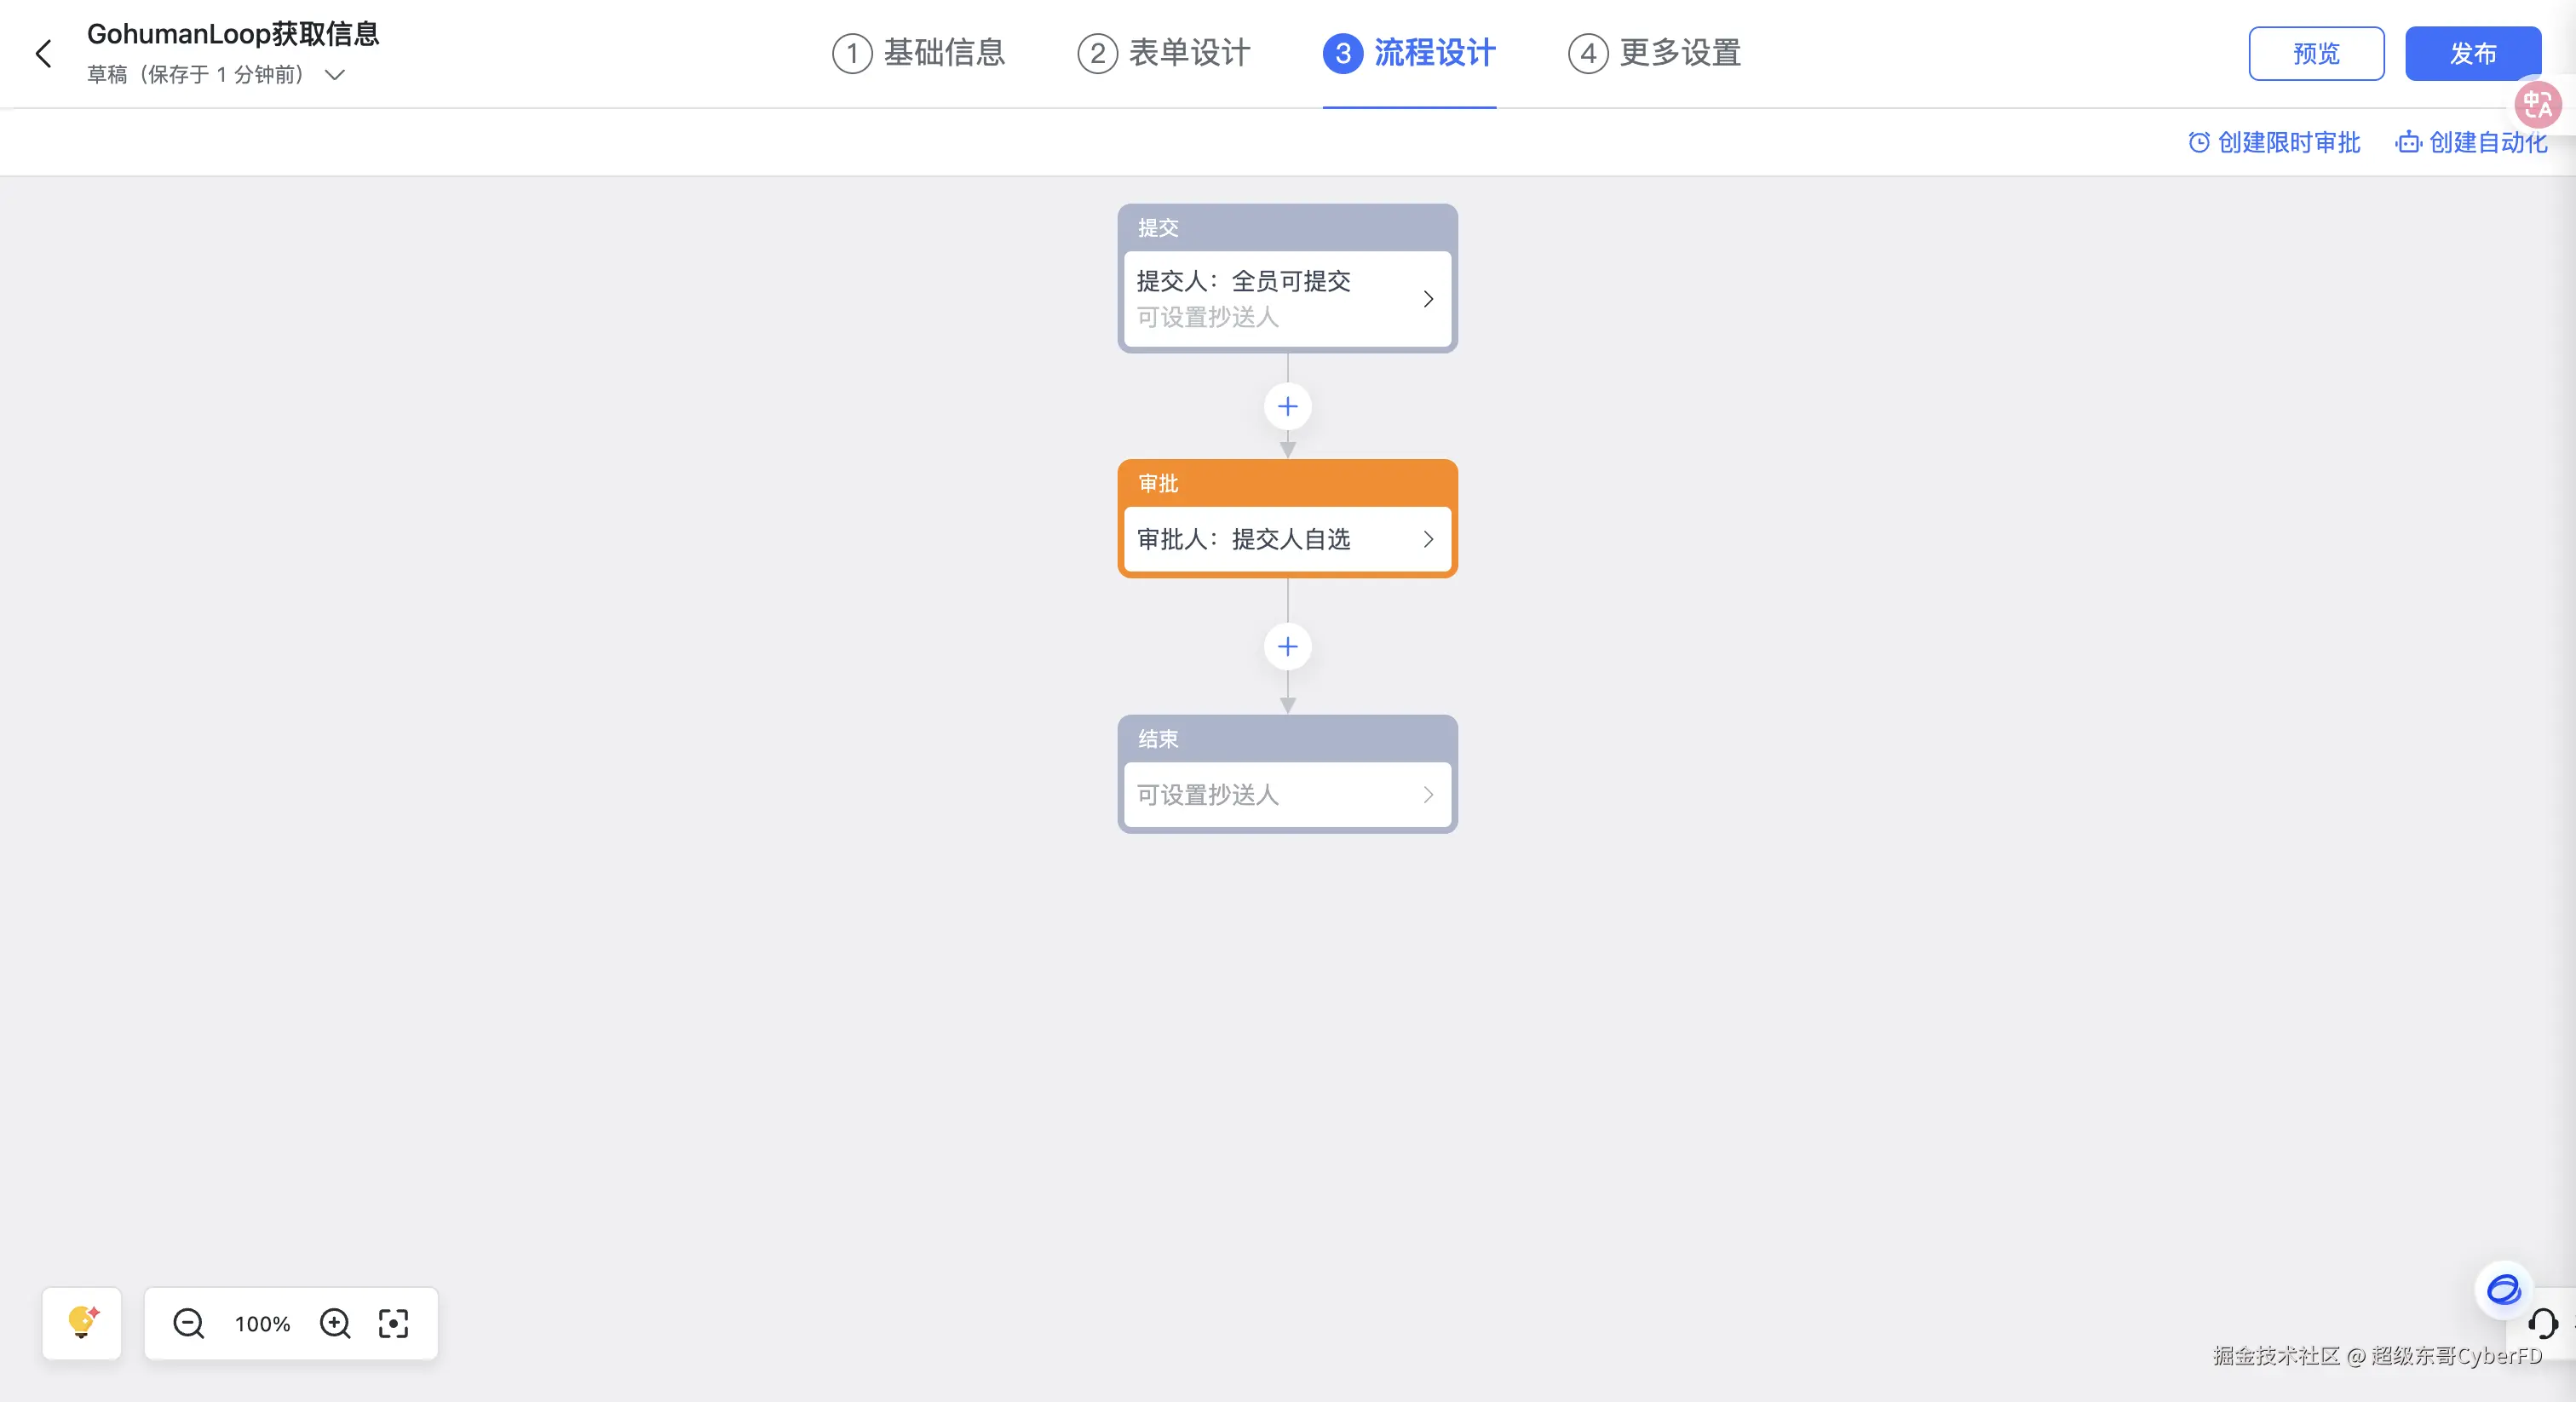Add node after the 提交 step

point(1287,406)
